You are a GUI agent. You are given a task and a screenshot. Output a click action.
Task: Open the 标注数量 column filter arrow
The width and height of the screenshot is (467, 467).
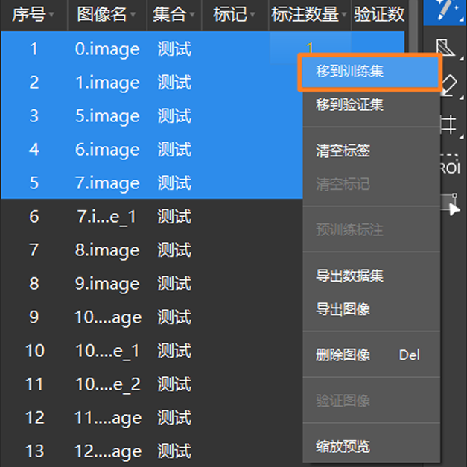[x=344, y=14]
